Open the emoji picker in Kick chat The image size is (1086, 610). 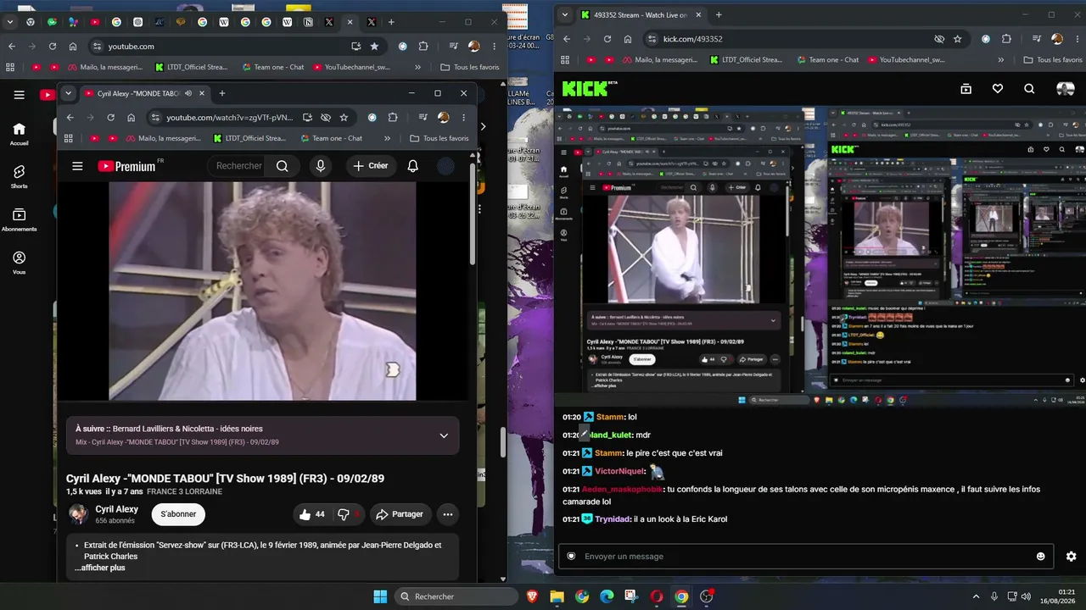point(1041,556)
